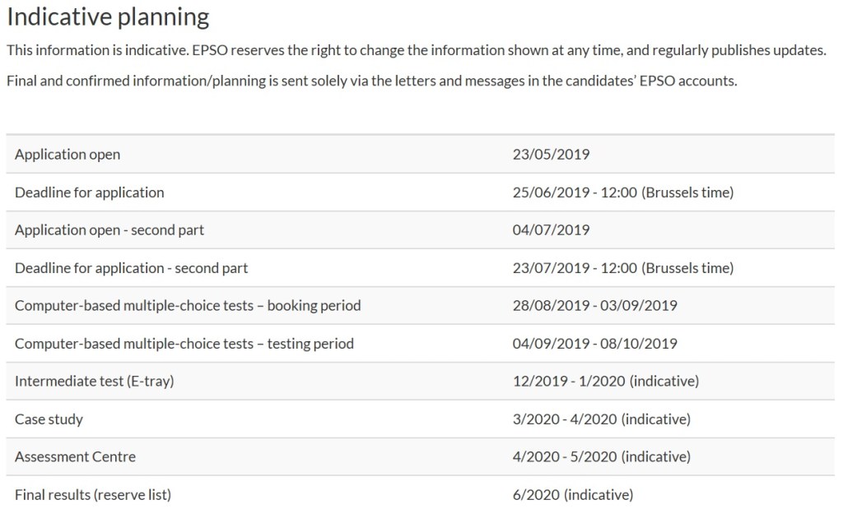Select "Deadline for application - second part" label

click(x=132, y=268)
